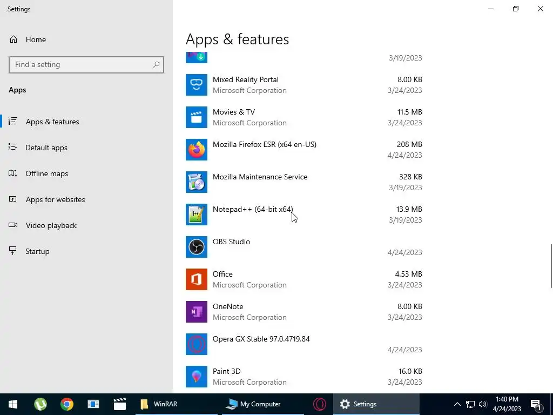Click the Apps section label in sidebar
Screen dimensions: 553x415
17,90
